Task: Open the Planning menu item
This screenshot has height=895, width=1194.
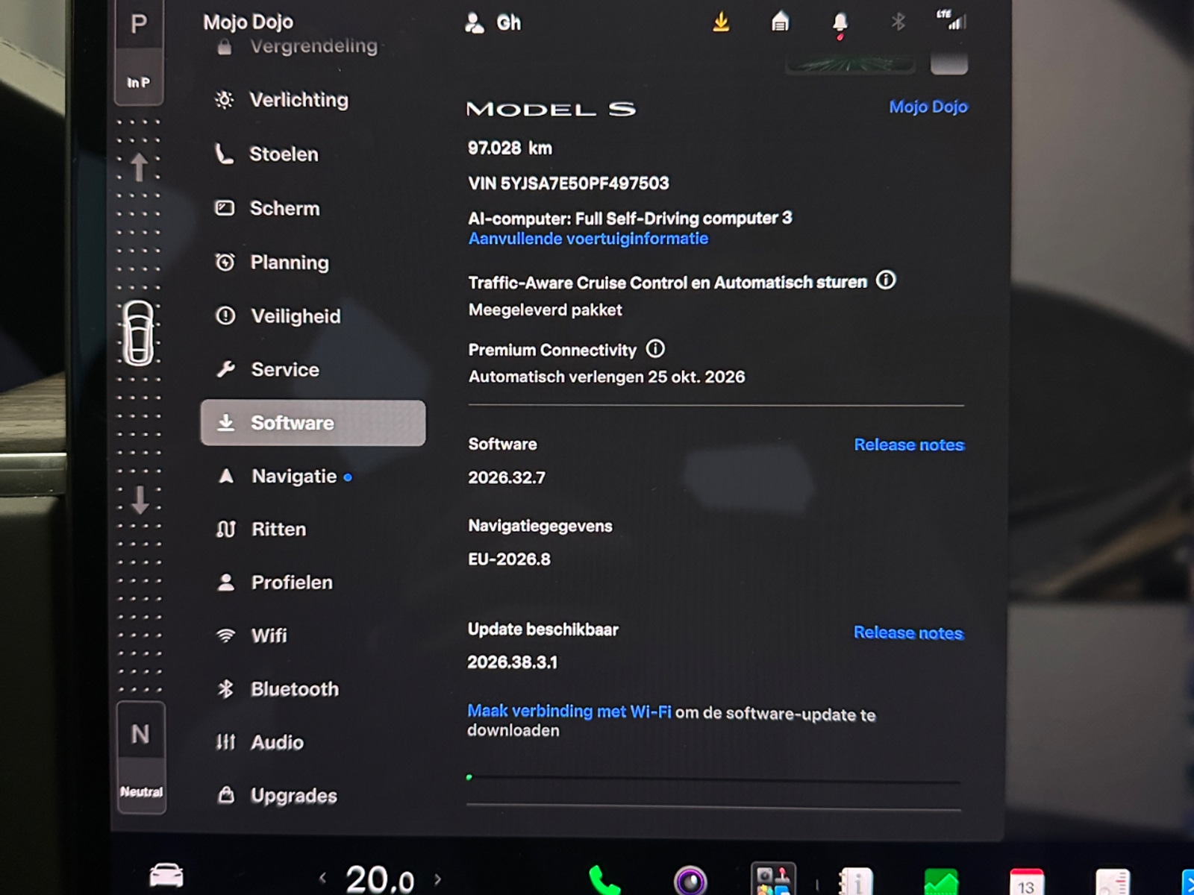Action: pyautogui.click(x=272, y=263)
